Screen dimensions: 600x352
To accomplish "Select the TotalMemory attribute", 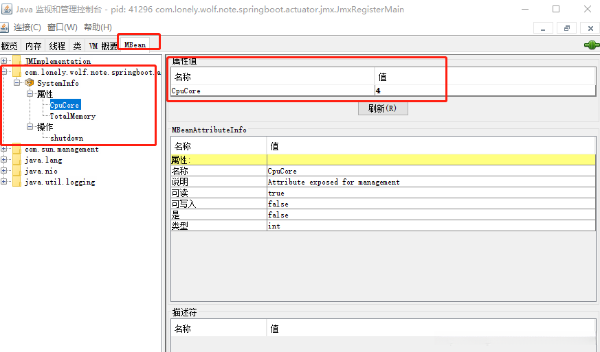I will [x=73, y=116].
